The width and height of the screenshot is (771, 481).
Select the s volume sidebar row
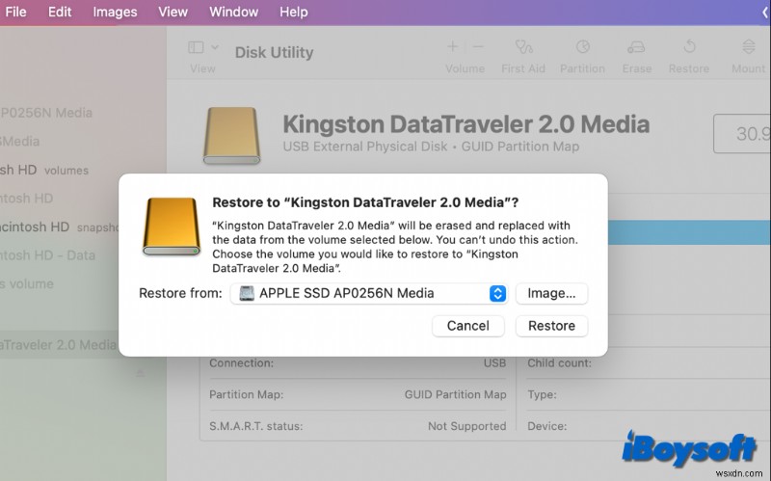[27, 283]
